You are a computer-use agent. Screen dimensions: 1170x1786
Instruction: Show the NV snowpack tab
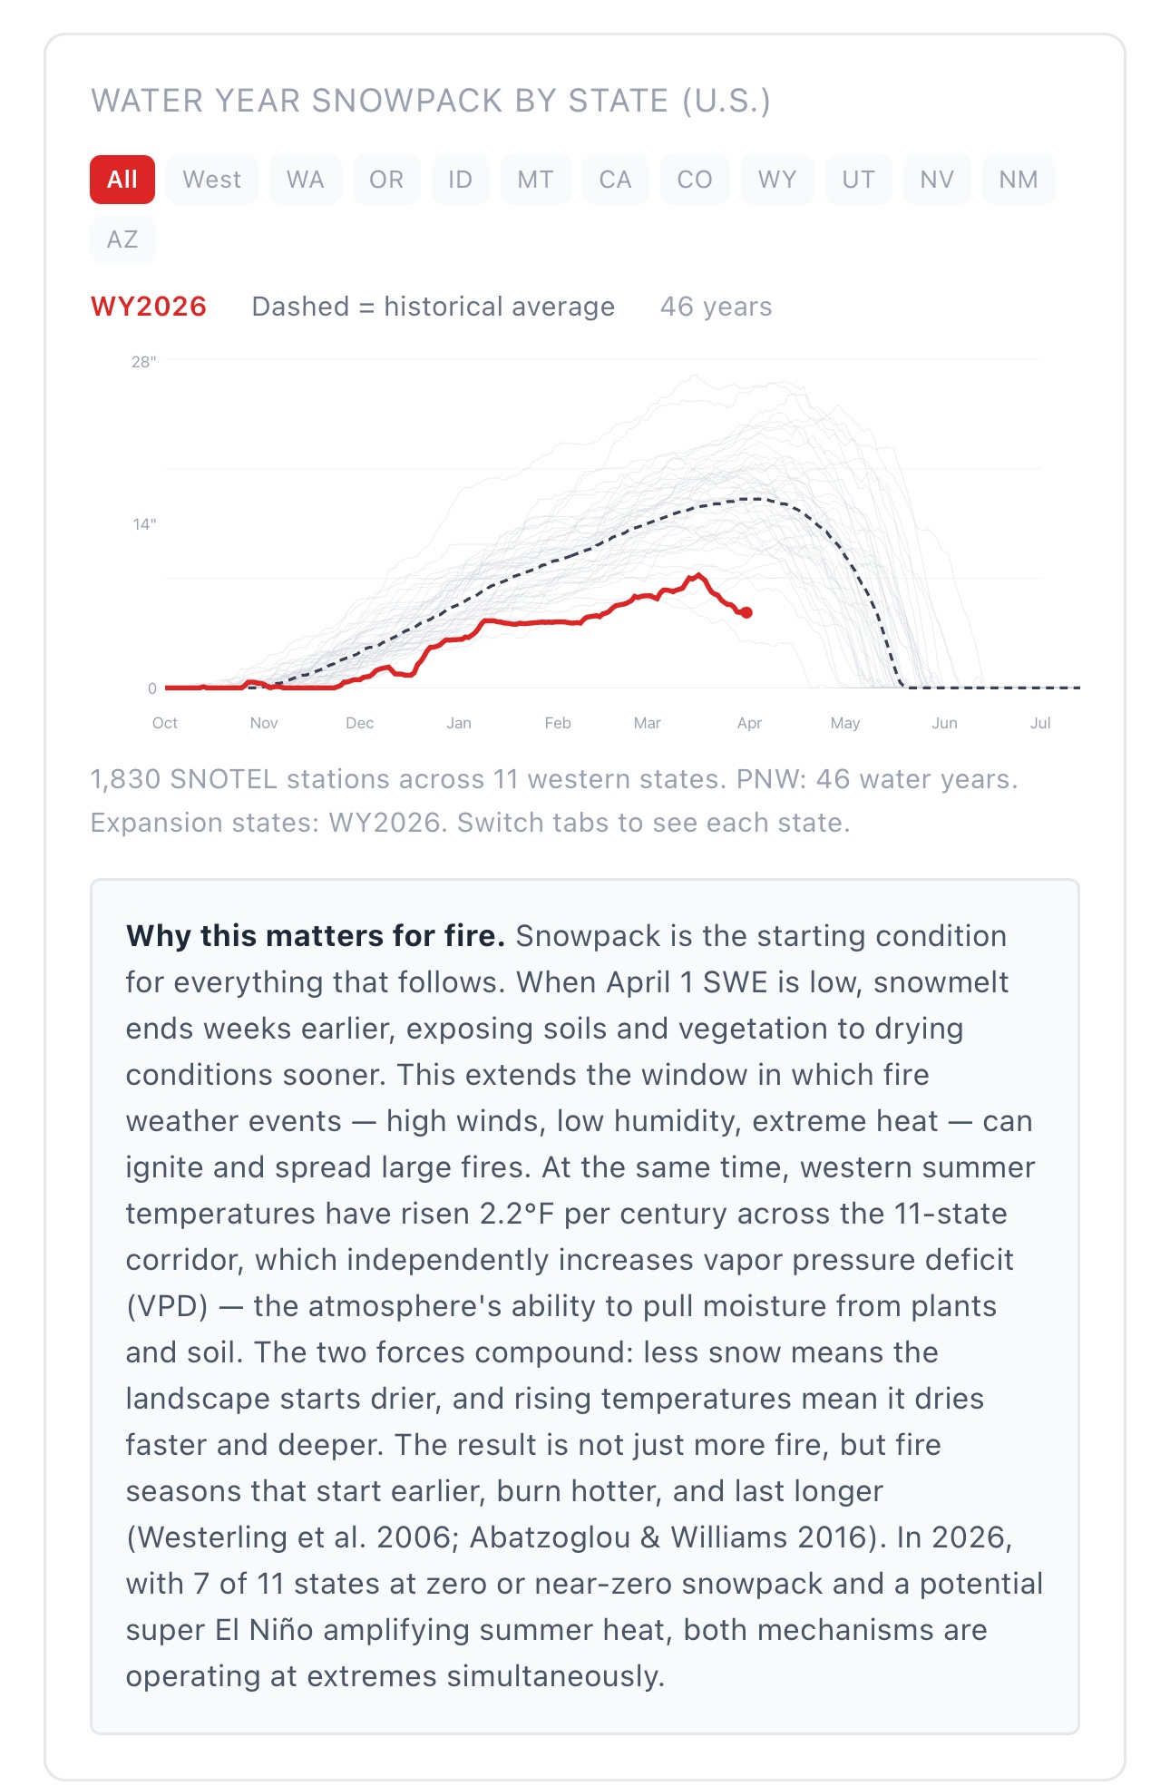tap(937, 180)
